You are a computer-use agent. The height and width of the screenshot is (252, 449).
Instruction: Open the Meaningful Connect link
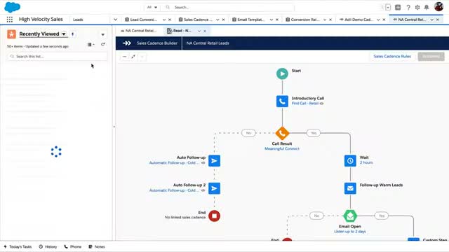coord(282,148)
